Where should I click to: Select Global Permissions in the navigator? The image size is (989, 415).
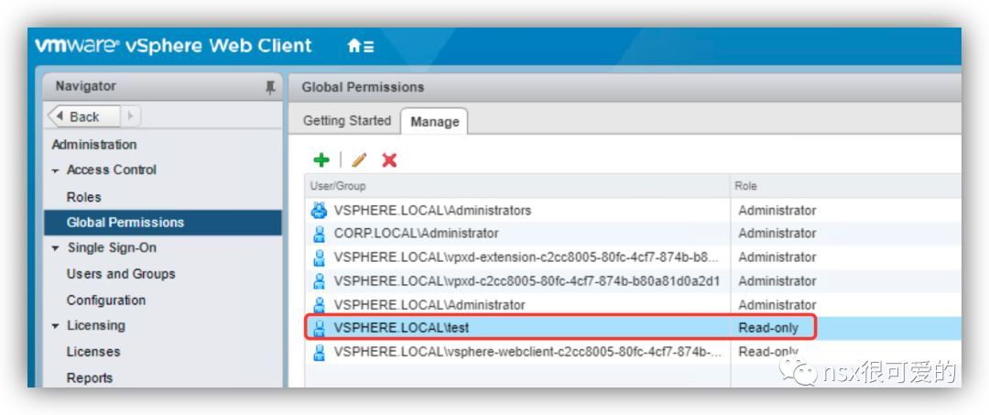(x=163, y=223)
